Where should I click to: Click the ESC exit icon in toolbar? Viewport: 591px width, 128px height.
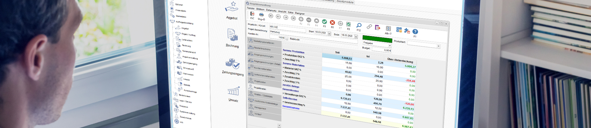252,14
